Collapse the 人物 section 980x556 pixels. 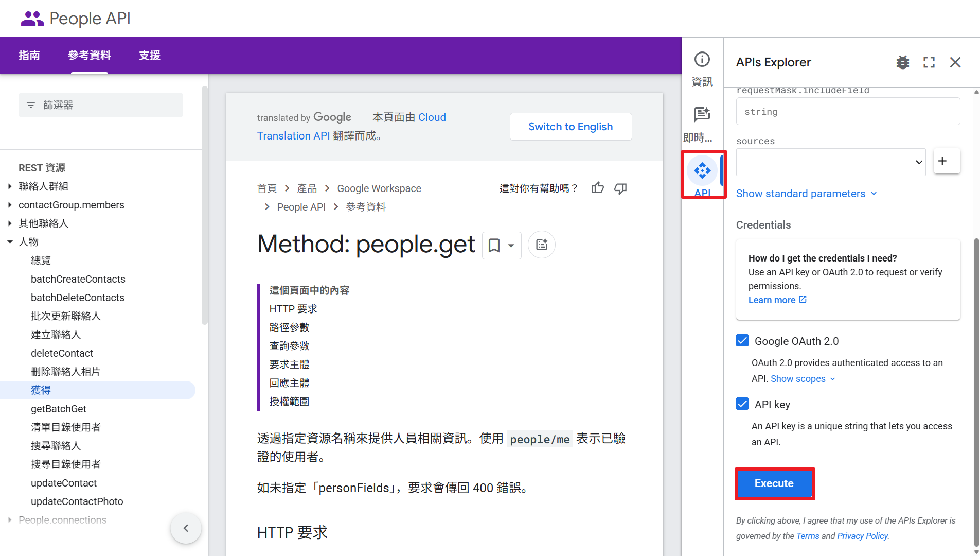coord(10,242)
